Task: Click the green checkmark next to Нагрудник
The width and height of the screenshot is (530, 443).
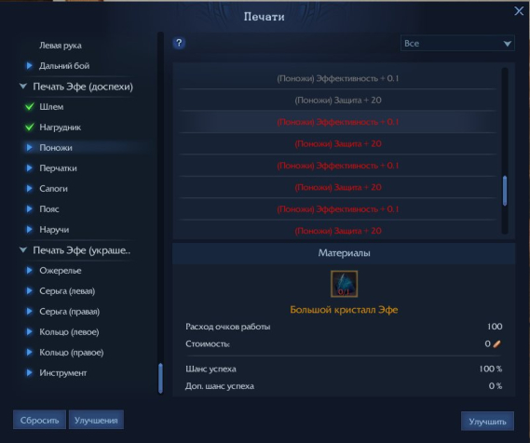Action: pyautogui.click(x=30, y=128)
